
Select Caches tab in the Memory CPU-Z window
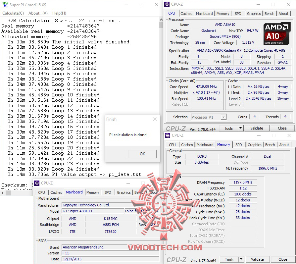187,145
